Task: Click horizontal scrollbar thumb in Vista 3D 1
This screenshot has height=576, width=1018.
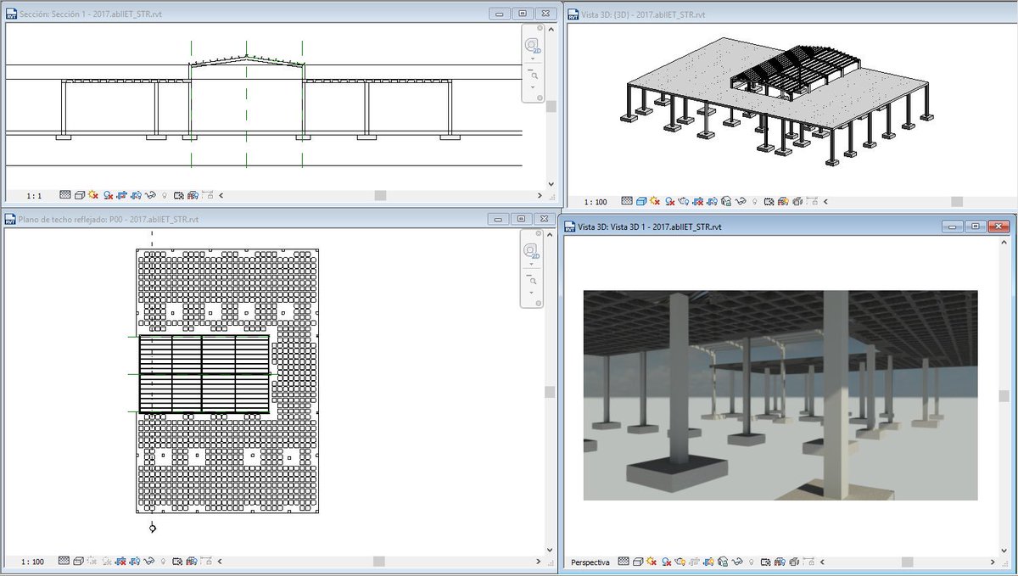Action: [x=908, y=562]
